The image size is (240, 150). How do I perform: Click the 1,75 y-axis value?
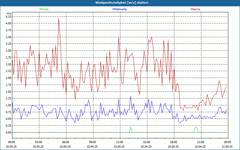[8, 85]
